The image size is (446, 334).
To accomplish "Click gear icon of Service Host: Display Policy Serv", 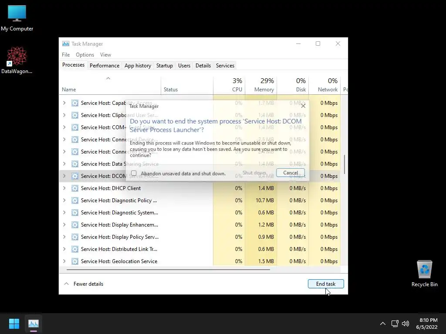I will point(75,237).
